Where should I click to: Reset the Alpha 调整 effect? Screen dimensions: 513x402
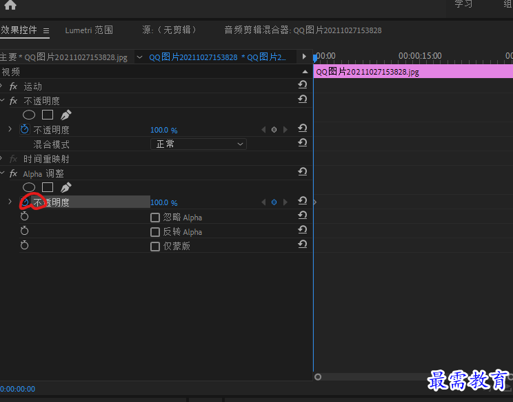click(x=303, y=171)
